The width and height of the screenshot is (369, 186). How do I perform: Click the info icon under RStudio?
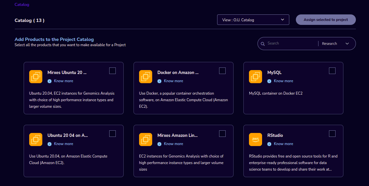pos(269,144)
